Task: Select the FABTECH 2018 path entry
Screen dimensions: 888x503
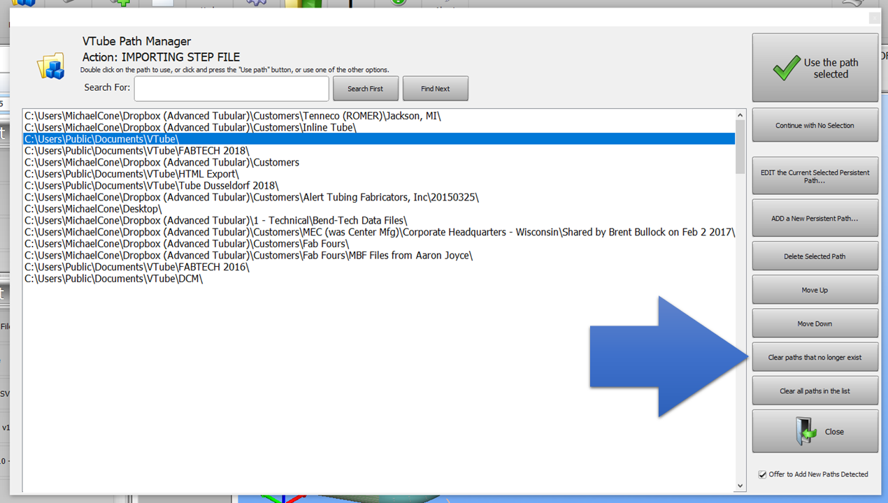Action: (x=136, y=151)
